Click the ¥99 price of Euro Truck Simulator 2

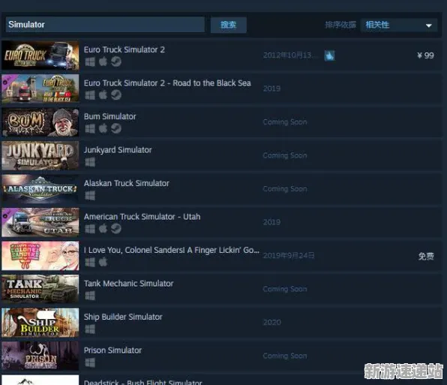(425, 56)
